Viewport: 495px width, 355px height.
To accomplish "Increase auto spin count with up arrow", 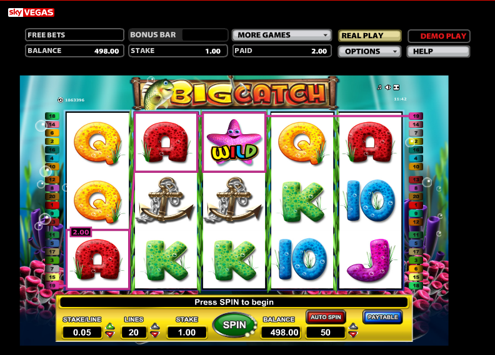I will click(353, 326).
